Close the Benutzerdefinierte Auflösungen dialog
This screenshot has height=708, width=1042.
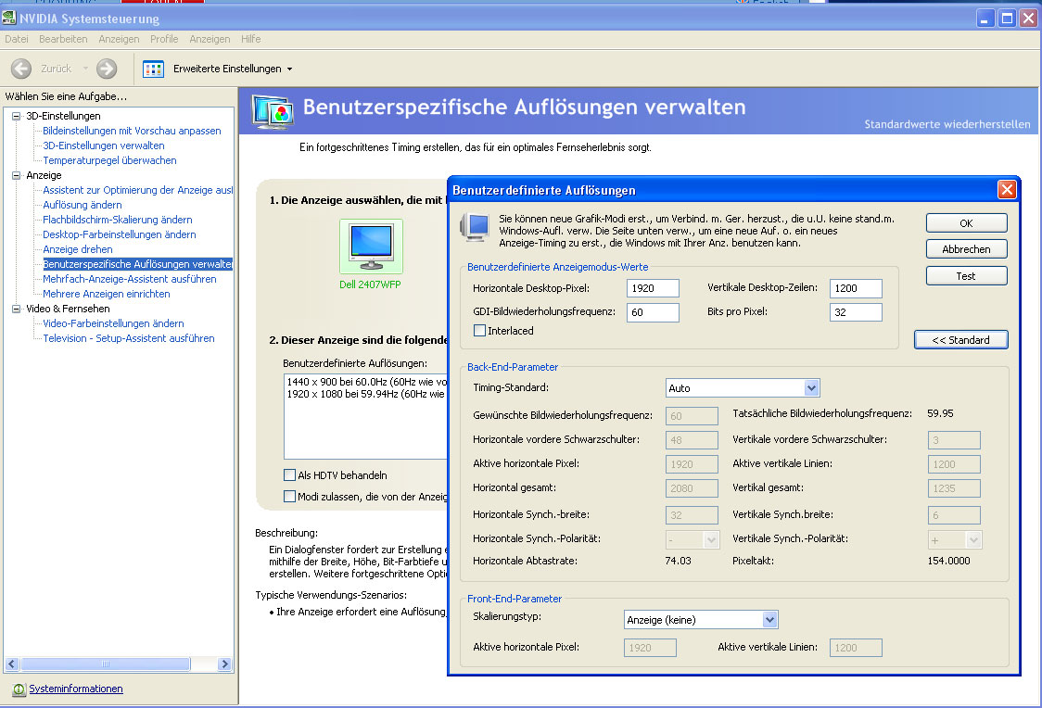click(1007, 190)
